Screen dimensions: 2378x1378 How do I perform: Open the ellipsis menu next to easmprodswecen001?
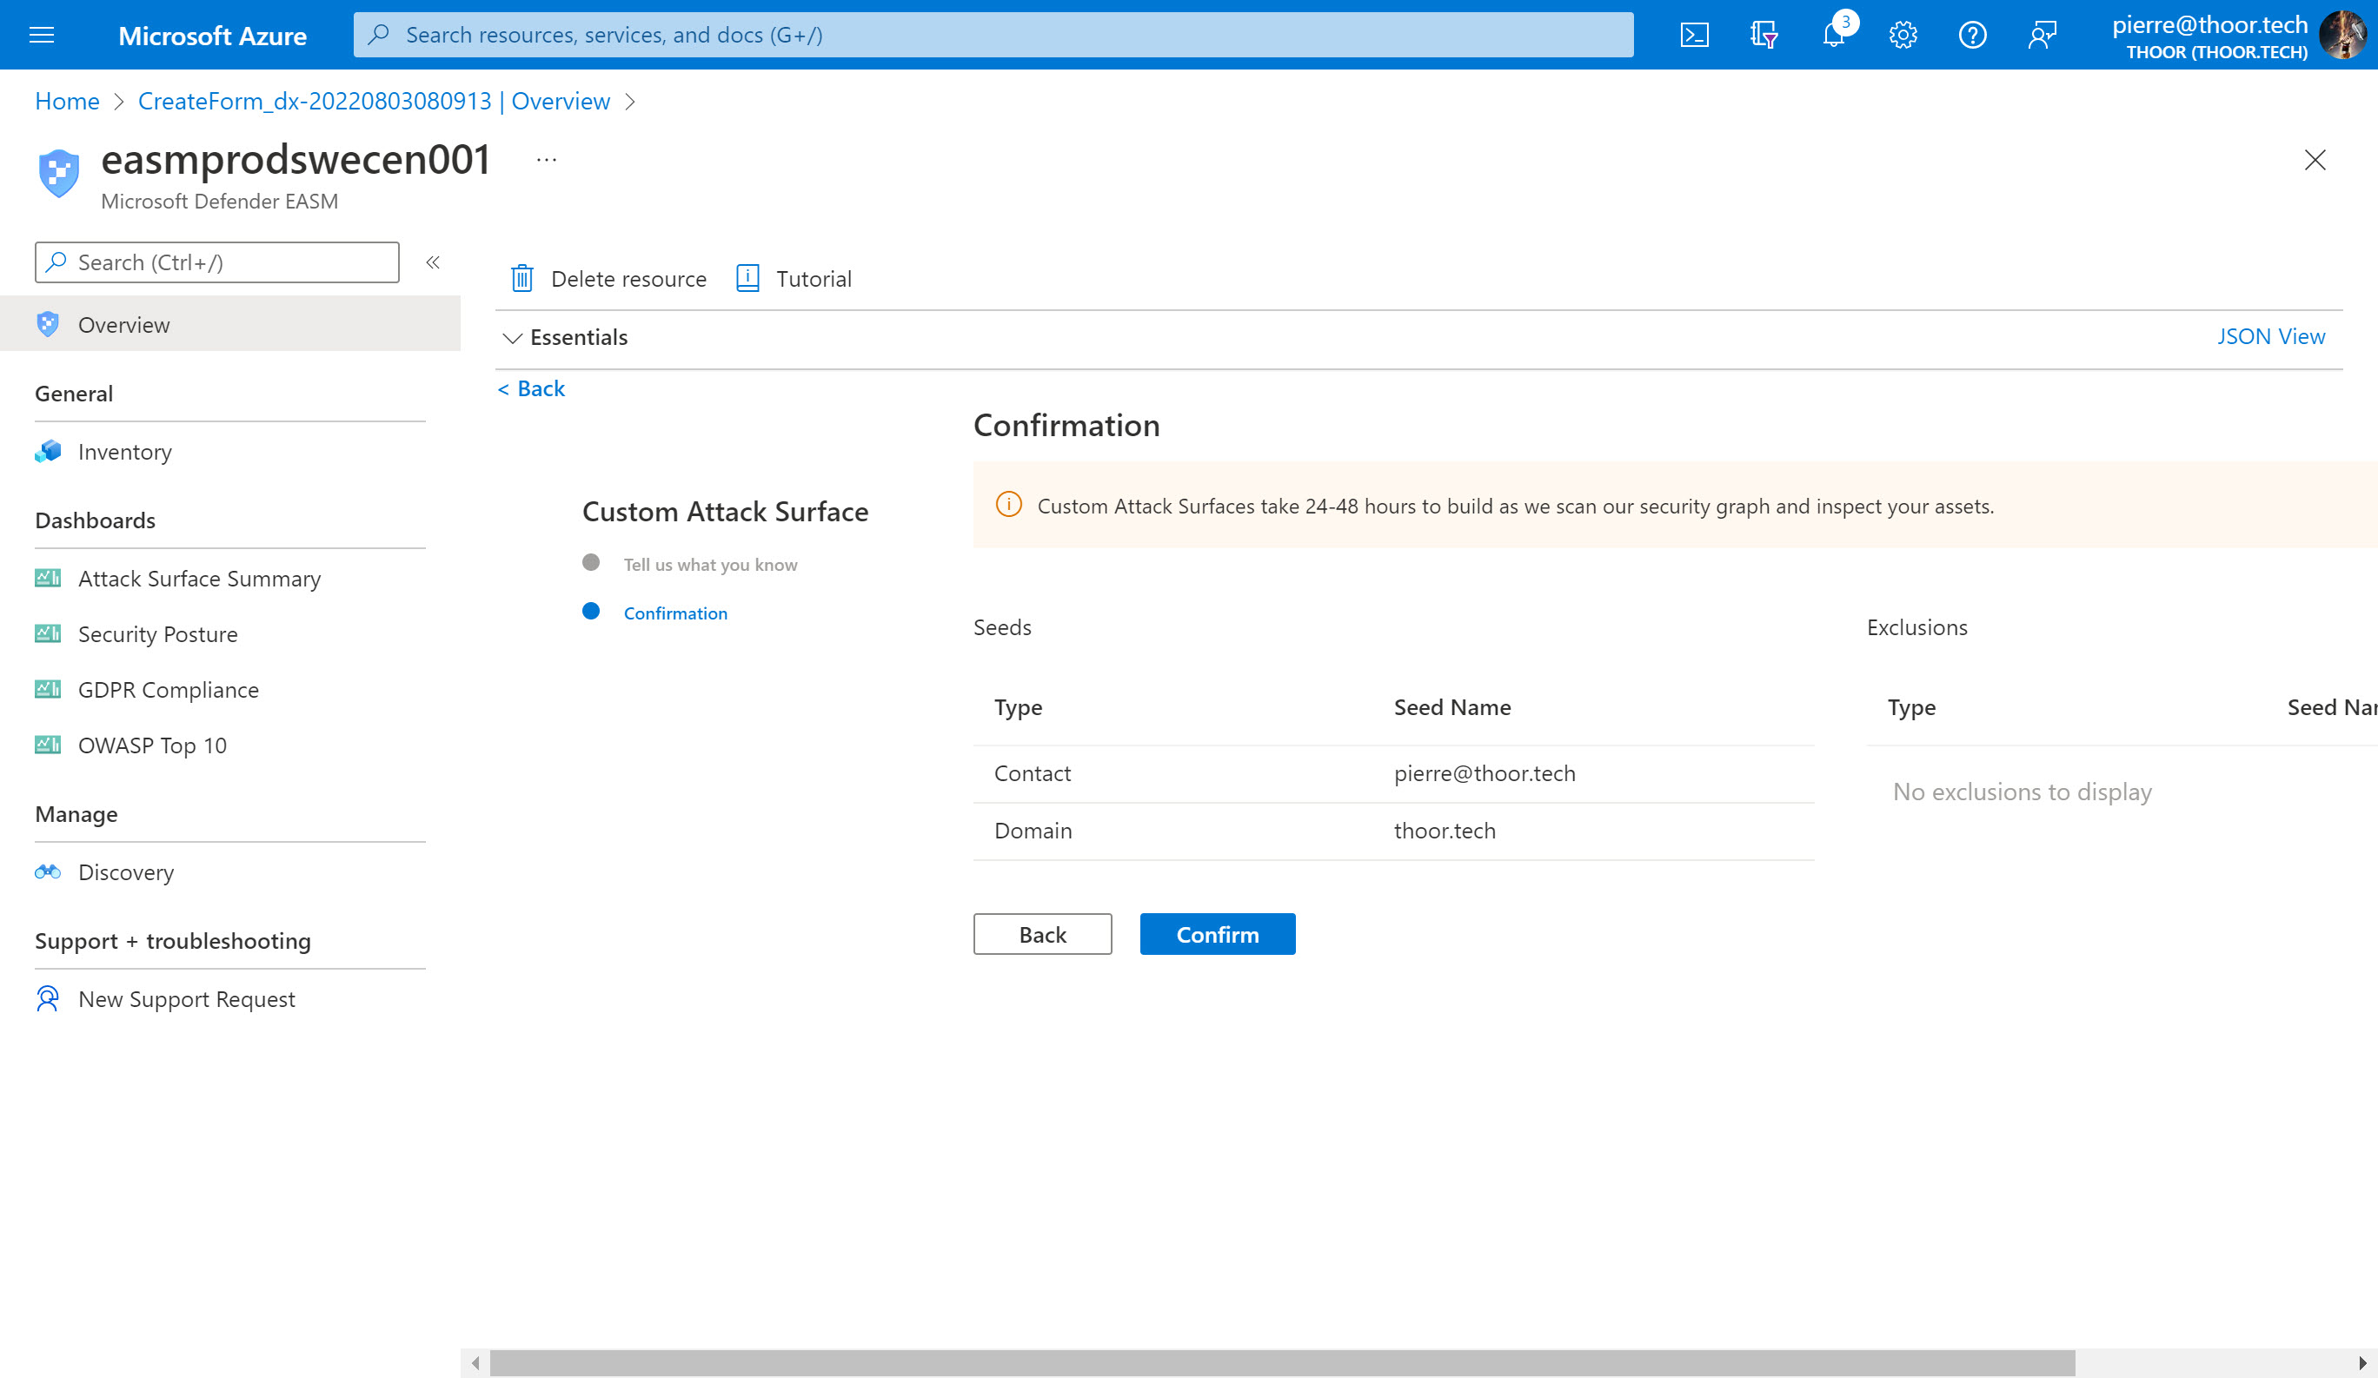click(x=547, y=159)
